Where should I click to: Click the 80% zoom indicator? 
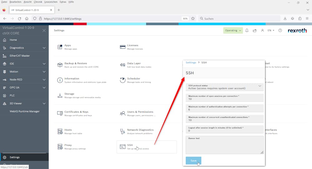(x=185, y=18)
